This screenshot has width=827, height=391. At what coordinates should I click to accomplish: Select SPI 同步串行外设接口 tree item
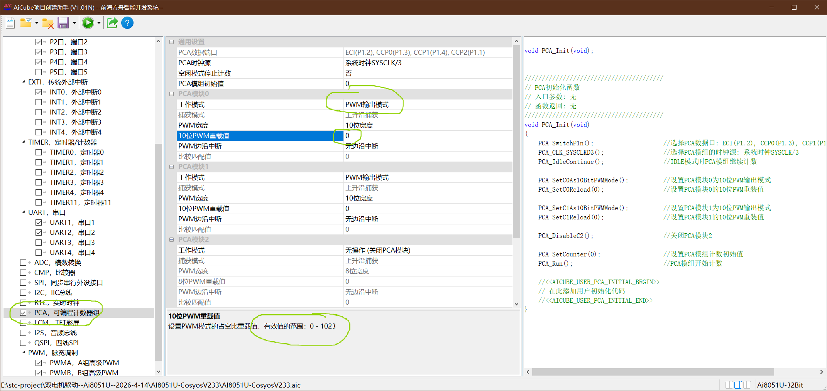pos(69,283)
